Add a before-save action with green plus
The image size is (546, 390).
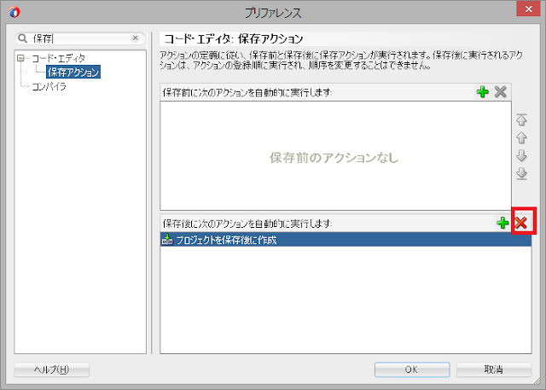483,92
